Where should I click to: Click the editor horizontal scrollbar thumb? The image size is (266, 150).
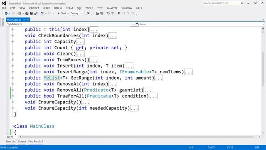coord(138,137)
